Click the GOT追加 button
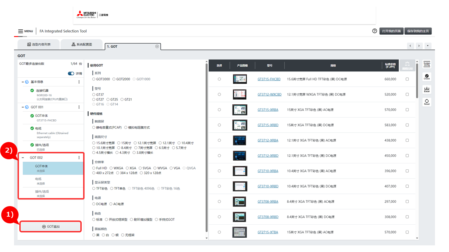 tap(51, 226)
